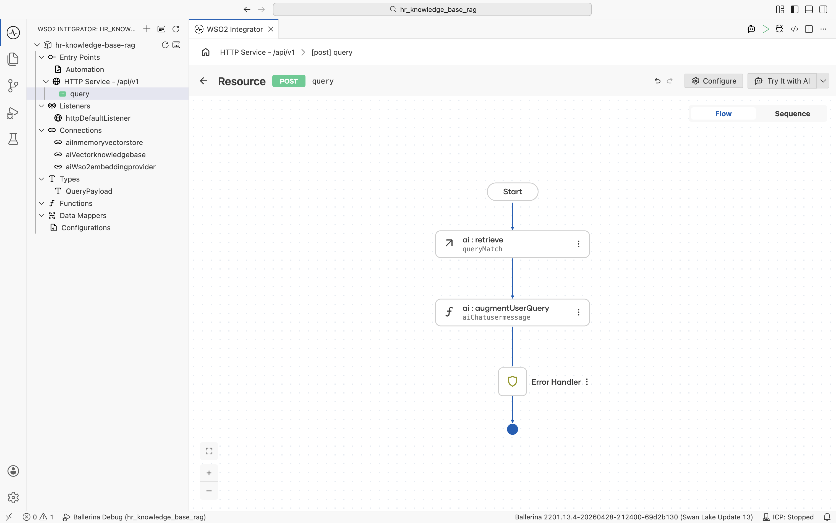Screen dimensions: 836x523
Task: Click the Start node
Action: pyautogui.click(x=512, y=191)
